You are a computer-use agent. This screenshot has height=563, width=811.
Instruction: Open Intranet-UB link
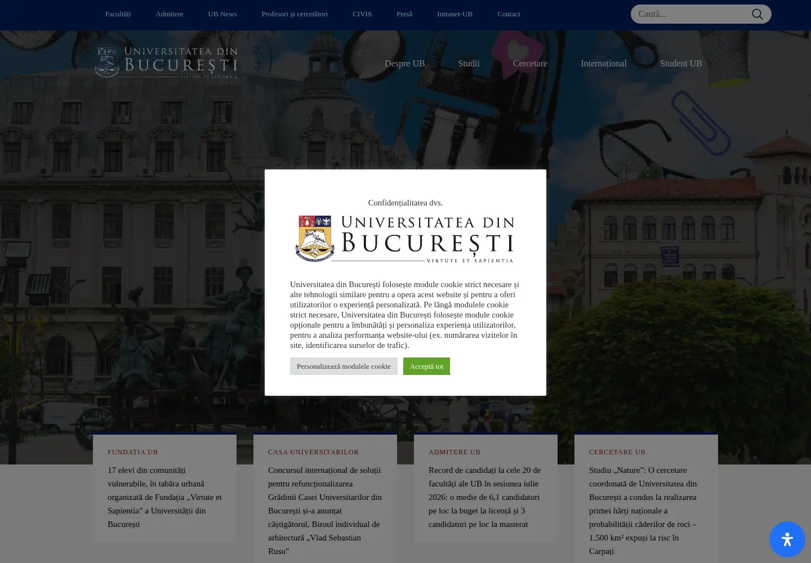[454, 14]
